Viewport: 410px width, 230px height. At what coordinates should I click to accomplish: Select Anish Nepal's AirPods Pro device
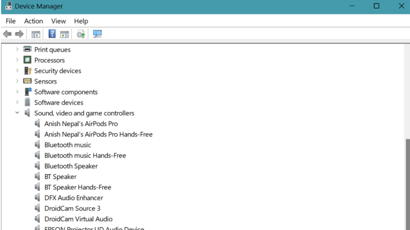[81, 124]
